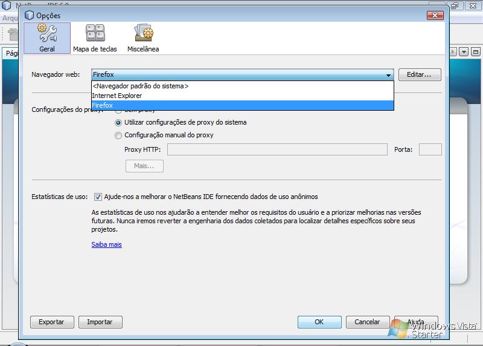Image resolution: width=483 pixels, height=346 pixels.
Task: Toggle the usage statistics checkbox
Action: pos(98,197)
